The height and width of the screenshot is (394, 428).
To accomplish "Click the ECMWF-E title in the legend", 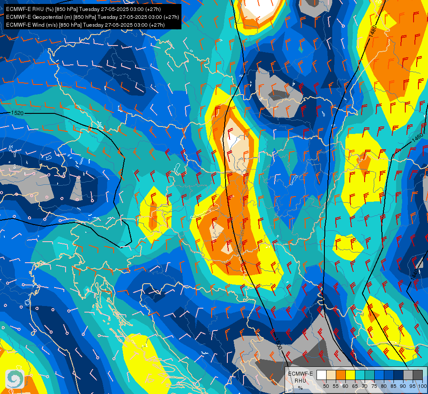I will [300, 374].
